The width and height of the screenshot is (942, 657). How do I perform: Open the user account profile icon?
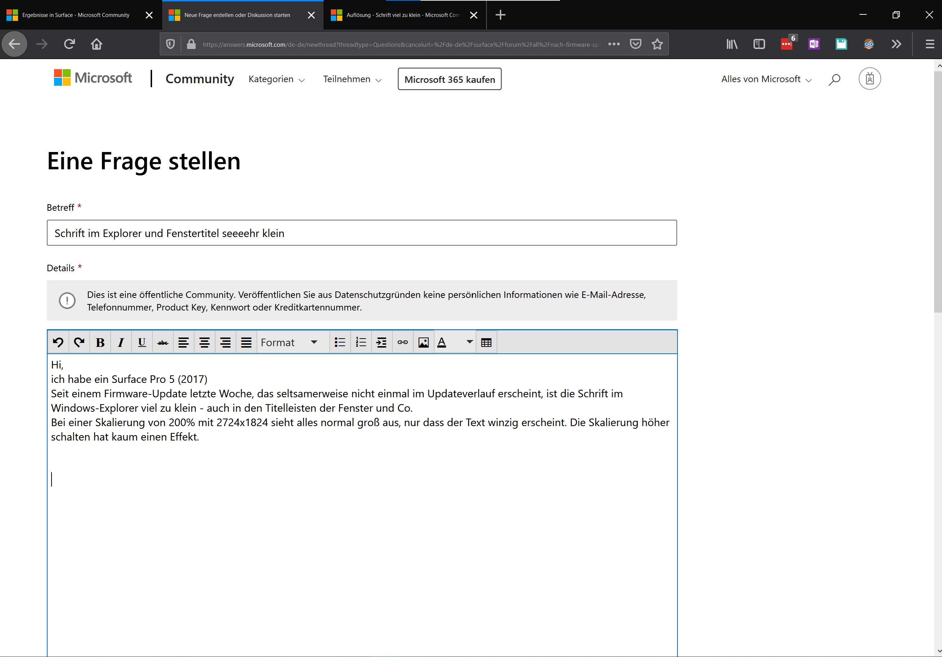tap(869, 79)
